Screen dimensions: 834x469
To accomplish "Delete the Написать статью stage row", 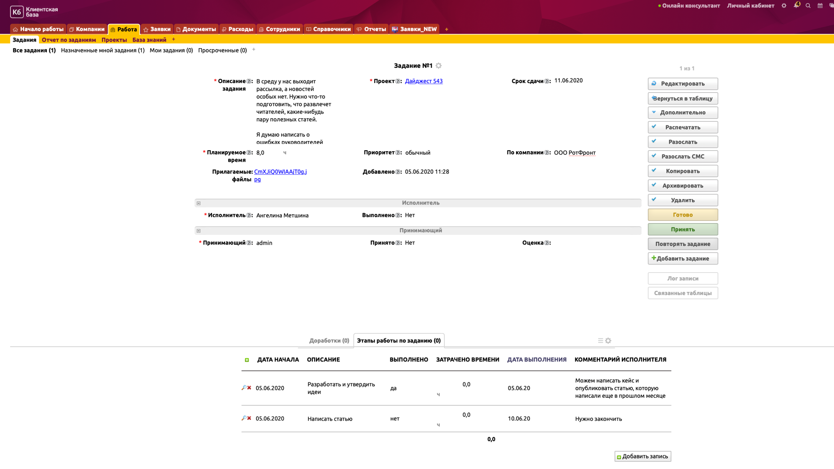I will click(x=249, y=418).
